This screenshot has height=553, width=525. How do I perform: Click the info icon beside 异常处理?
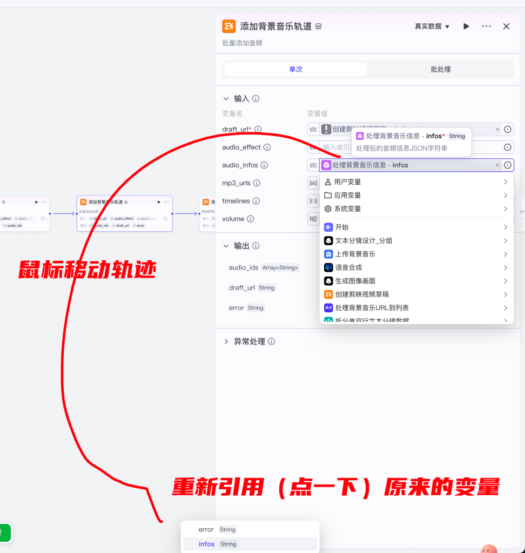click(x=271, y=341)
